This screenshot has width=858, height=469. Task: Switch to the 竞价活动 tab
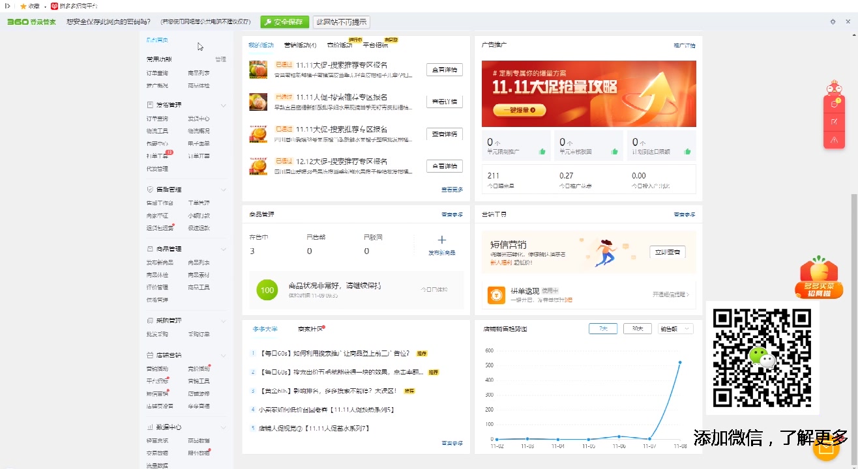pyautogui.click(x=339, y=45)
